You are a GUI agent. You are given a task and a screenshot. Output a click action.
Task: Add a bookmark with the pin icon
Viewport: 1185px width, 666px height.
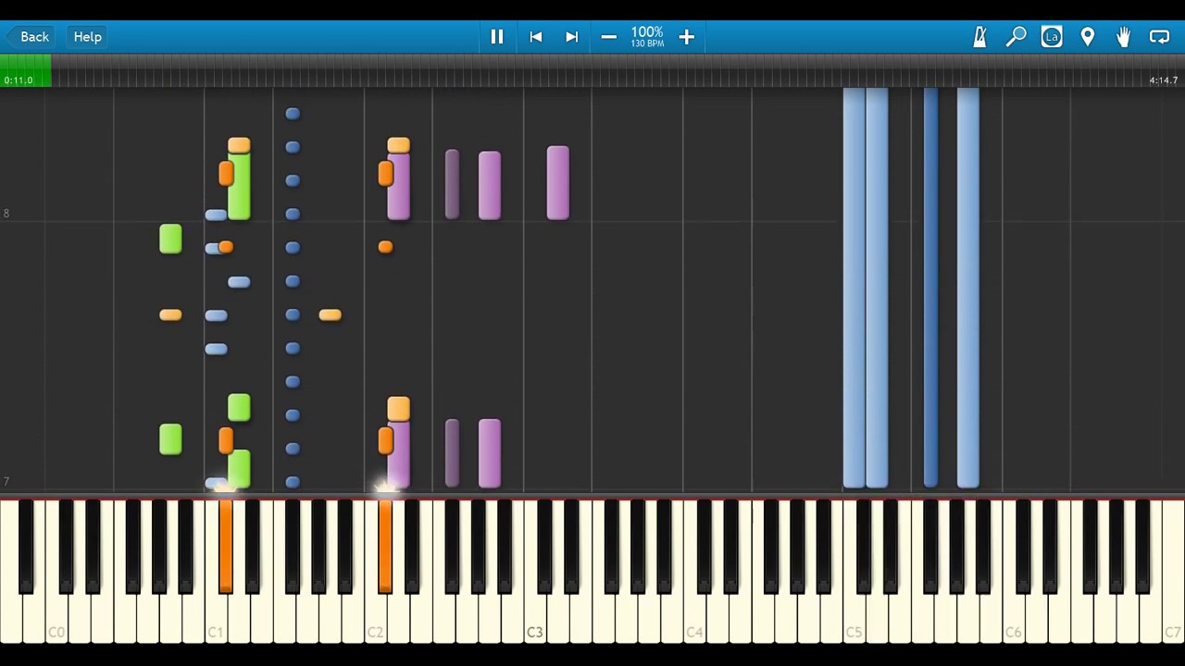[1088, 37]
